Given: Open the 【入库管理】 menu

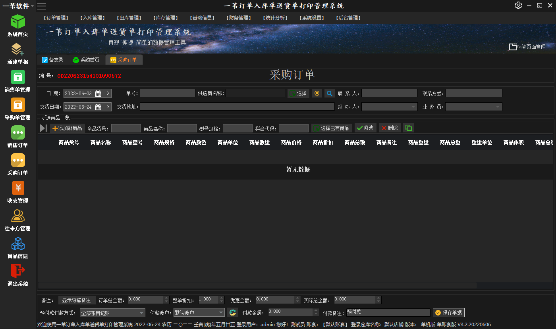Looking at the screenshot, I should tap(92, 18).
